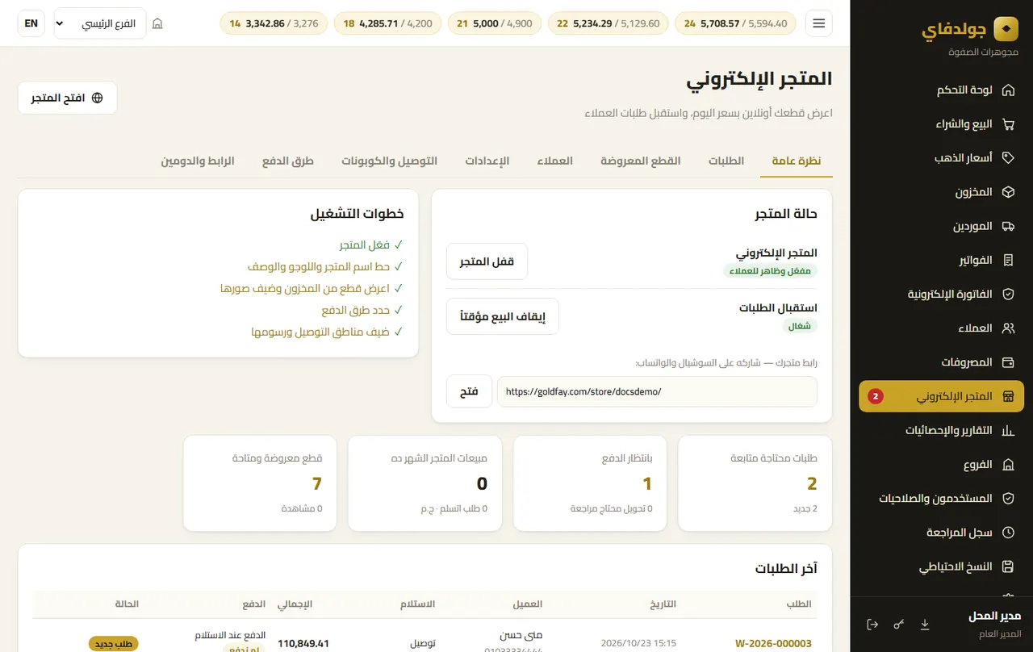This screenshot has height=652, width=1033.
Task: Click the download icon in sidebar footer
Action: coord(925,625)
